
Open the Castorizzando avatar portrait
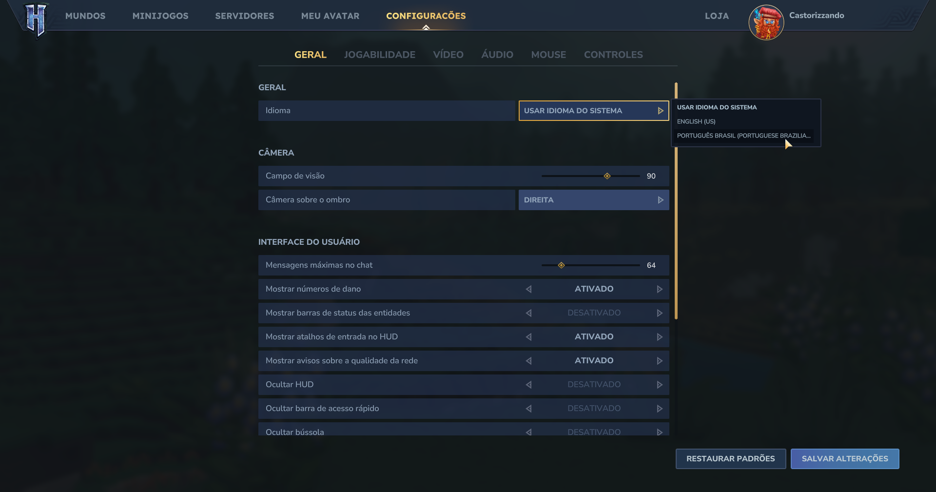[x=766, y=22]
